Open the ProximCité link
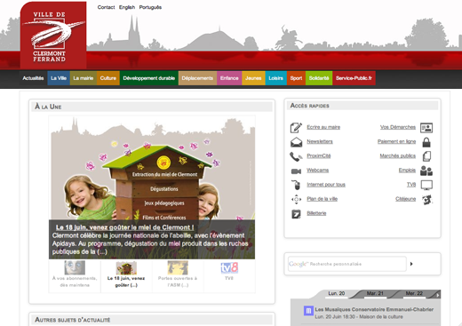462x326 pixels. (319, 155)
